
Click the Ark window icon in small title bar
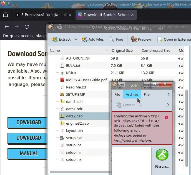point(114,84)
